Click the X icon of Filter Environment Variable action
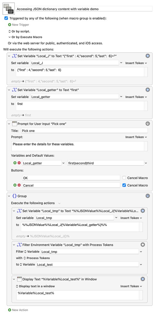The image size is (155, 314). coord(19,245)
